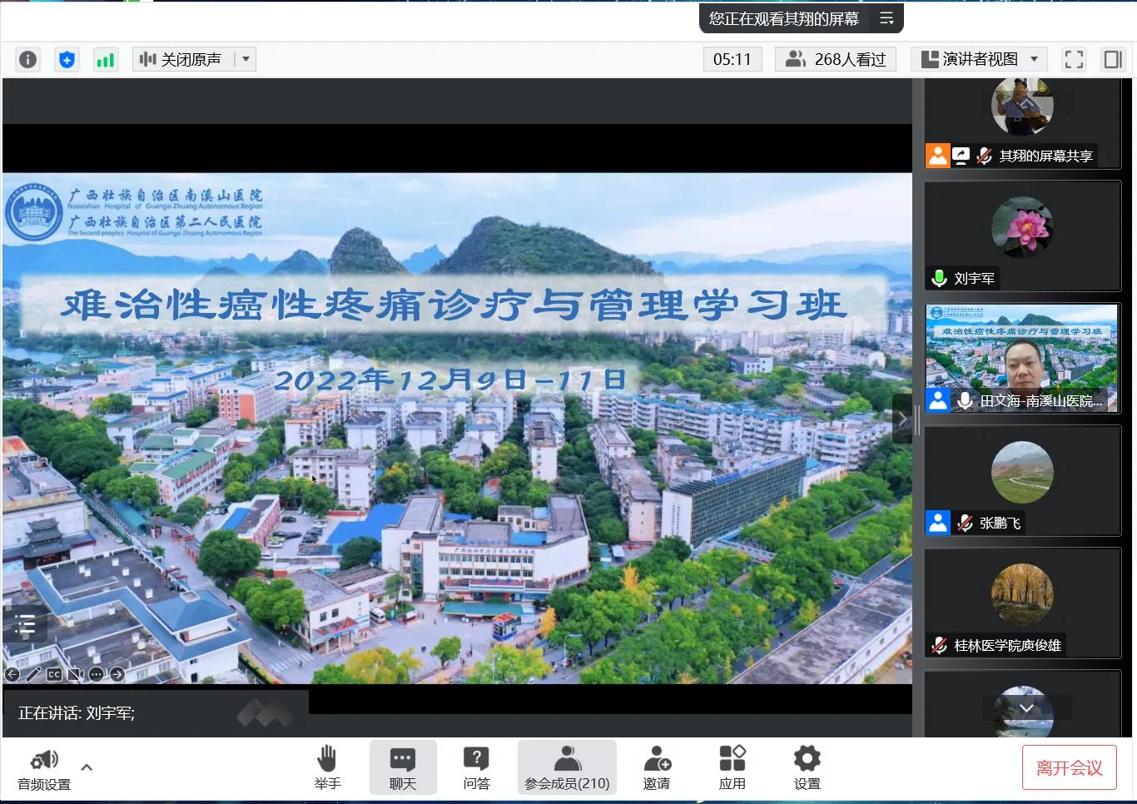Viewport: 1137px width, 804px height.
Task: Toggle 关闭原声 original sound button
Action: coord(182,59)
